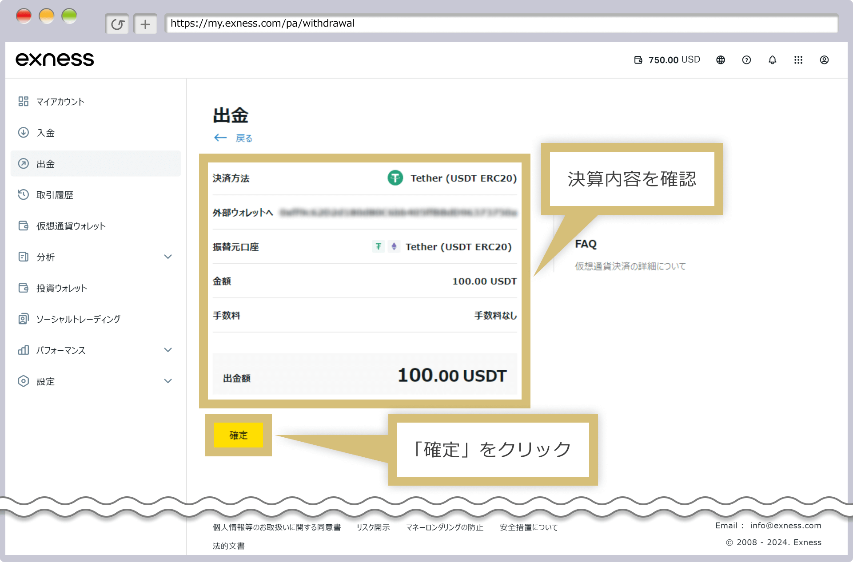
Task: Click the yellow 確定 button
Action: (x=239, y=435)
